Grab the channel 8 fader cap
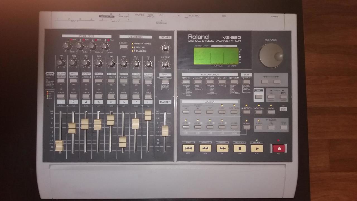Screen dimensions: 357x201 pyautogui.click(x=148, y=115)
